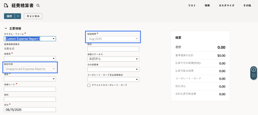Open the save options arrow button

[18, 16]
